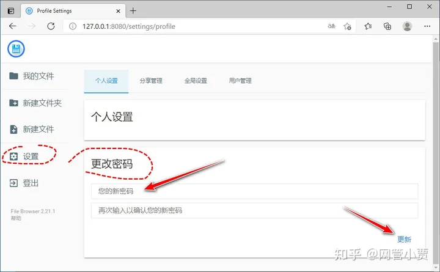This screenshot has height=272, width=440.
Task: Click the address bar URL
Action: 129,26
